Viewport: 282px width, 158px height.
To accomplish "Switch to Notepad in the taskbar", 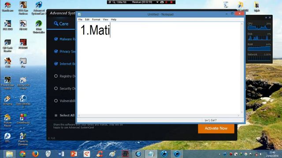I will pos(151,154).
